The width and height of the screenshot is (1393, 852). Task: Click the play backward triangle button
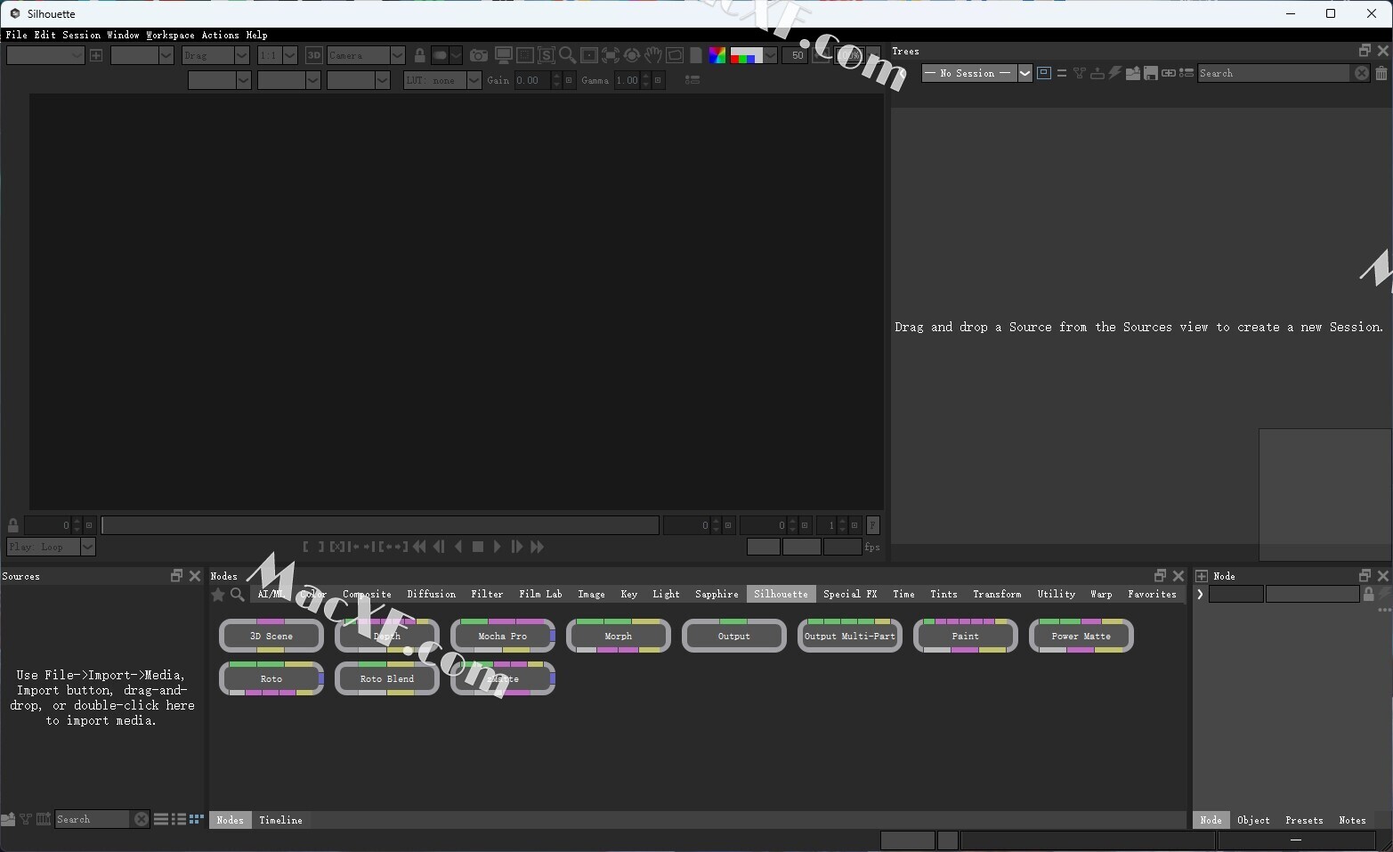coord(458,547)
